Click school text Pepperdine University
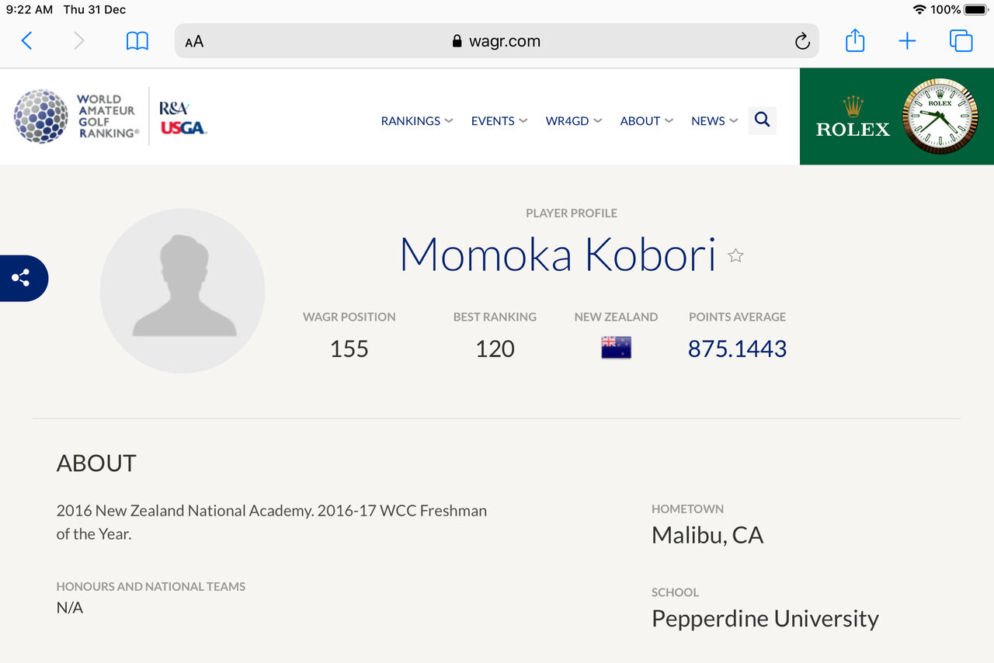Image resolution: width=994 pixels, height=663 pixels. point(765,619)
